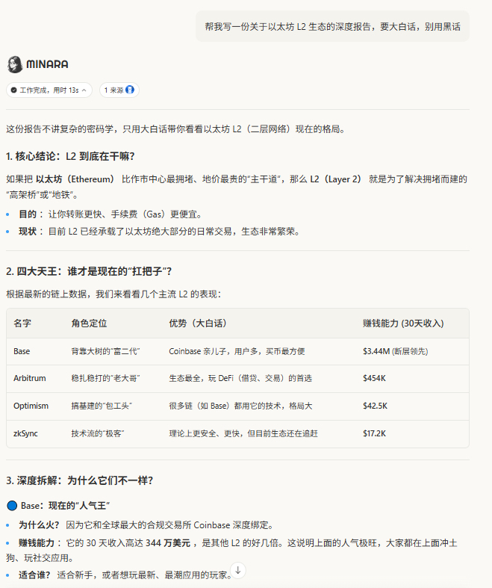Click the 赚钱能力 344 万美元 bullet
The image size is (492, 588).
tap(231, 550)
